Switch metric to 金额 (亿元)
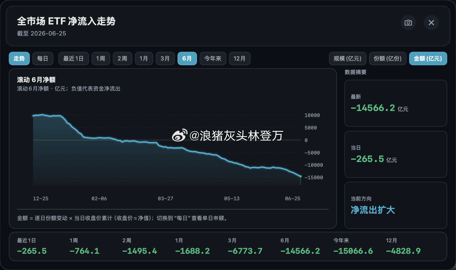456x270 pixels. (x=428, y=58)
